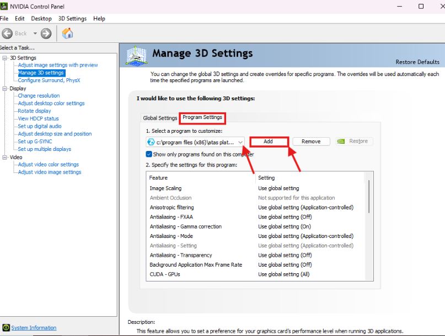
Task: Select Manage 3D settings tree item
Action: (41, 73)
